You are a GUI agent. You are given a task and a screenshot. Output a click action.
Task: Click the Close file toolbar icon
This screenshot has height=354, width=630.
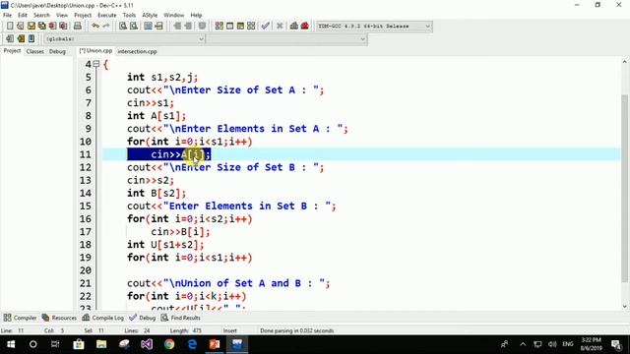pyautogui.click(x=52, y=27)
